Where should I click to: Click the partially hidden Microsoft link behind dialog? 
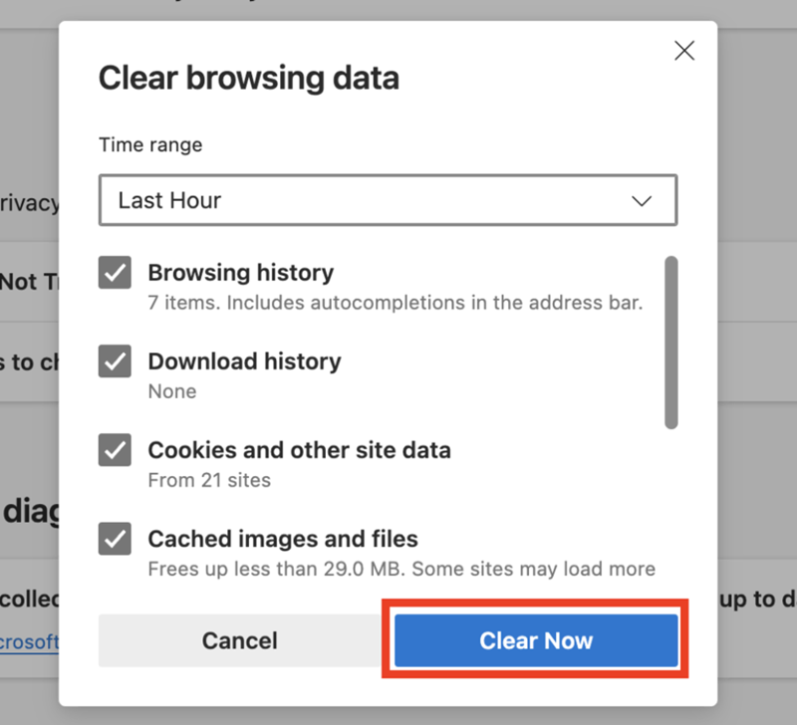[30, 642]
